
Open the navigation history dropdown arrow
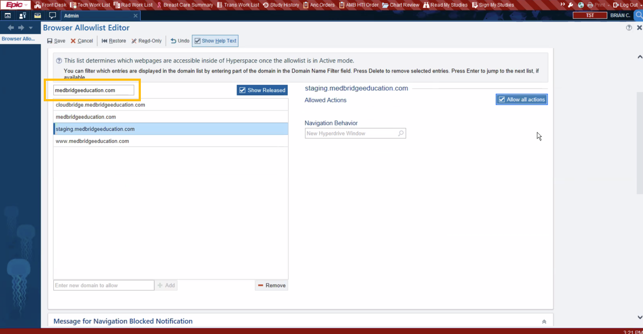(31, 28)
